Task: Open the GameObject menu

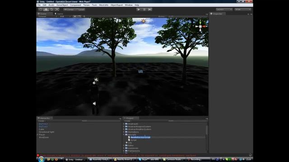Action: pyautogui.click(x=62, y=5)
